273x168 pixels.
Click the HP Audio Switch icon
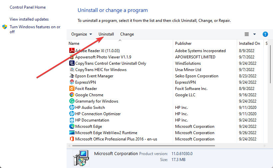(x=72, y=108)
